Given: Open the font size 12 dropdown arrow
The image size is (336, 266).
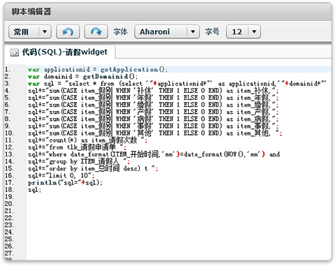Looking at the screenshot, I should pyautogui.click(x=254, y=31).
